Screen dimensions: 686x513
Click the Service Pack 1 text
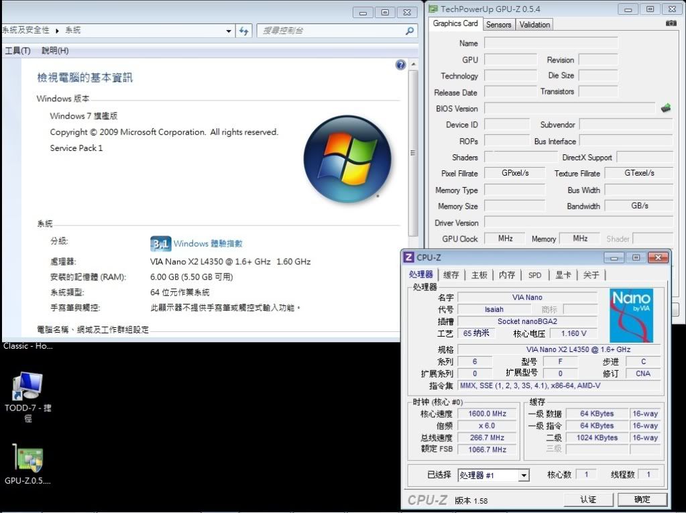(x=76, y=148)
